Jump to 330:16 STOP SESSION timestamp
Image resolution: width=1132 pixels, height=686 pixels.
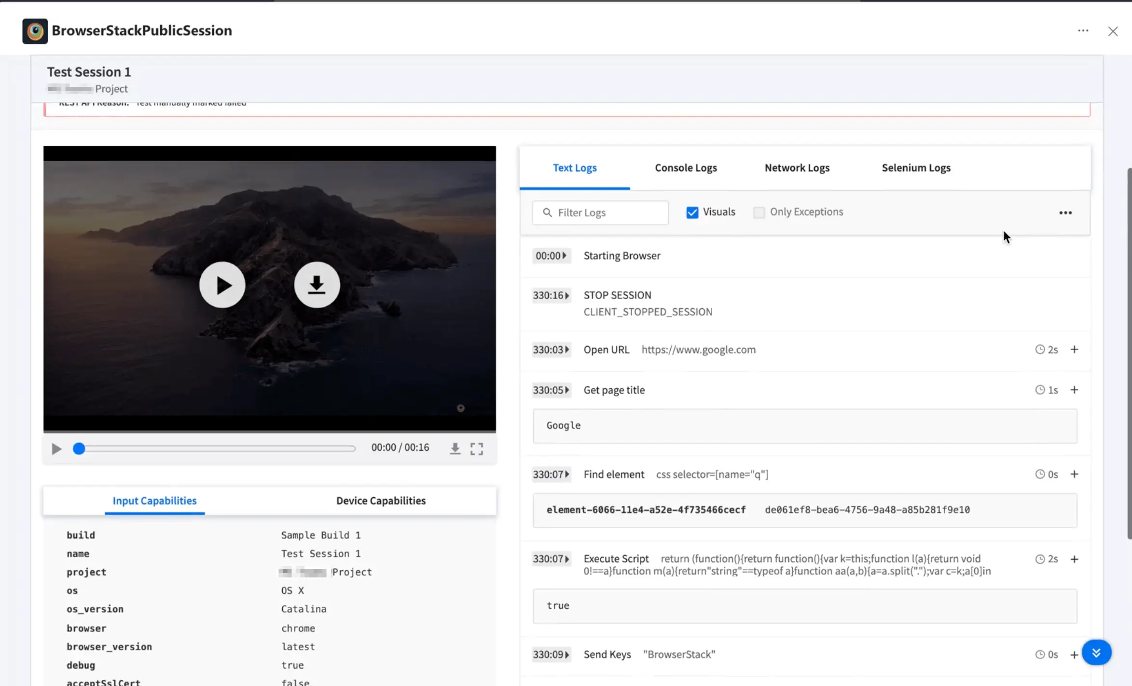tap(551, 295)
